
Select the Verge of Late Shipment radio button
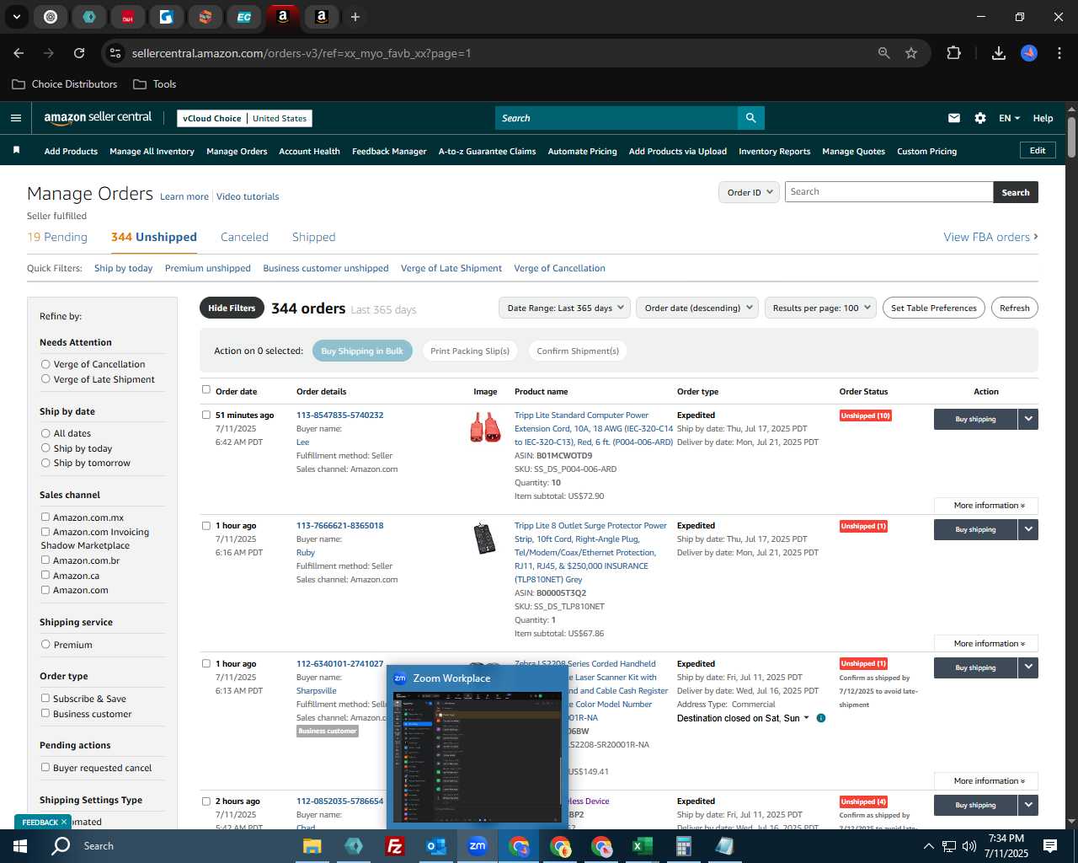coord(45,379)
